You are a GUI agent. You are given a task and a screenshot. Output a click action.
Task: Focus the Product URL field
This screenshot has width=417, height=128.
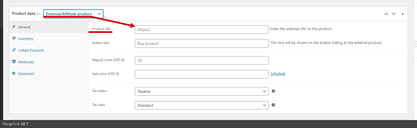point(201,30)
